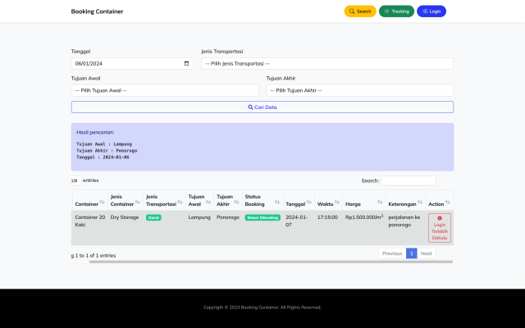Image resolution: width=525 pixels, height=328 pixels.
Task: Sort by Keterangan column icon
Action: (420, 203)
